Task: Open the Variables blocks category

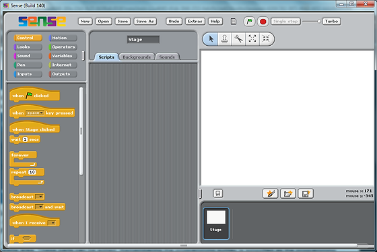Action: 63,56
